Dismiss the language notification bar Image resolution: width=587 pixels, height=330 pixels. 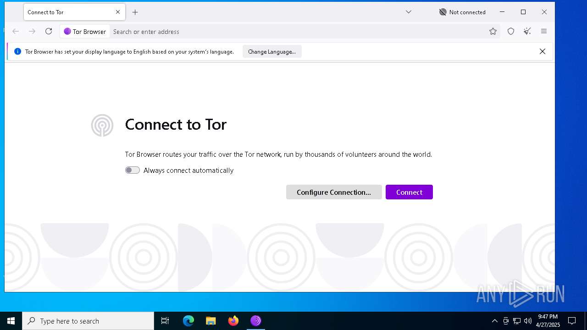click(x=543, y=51)
